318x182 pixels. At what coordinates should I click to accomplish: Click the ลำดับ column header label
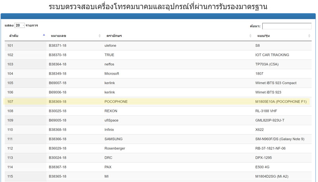tap(14, 36)
